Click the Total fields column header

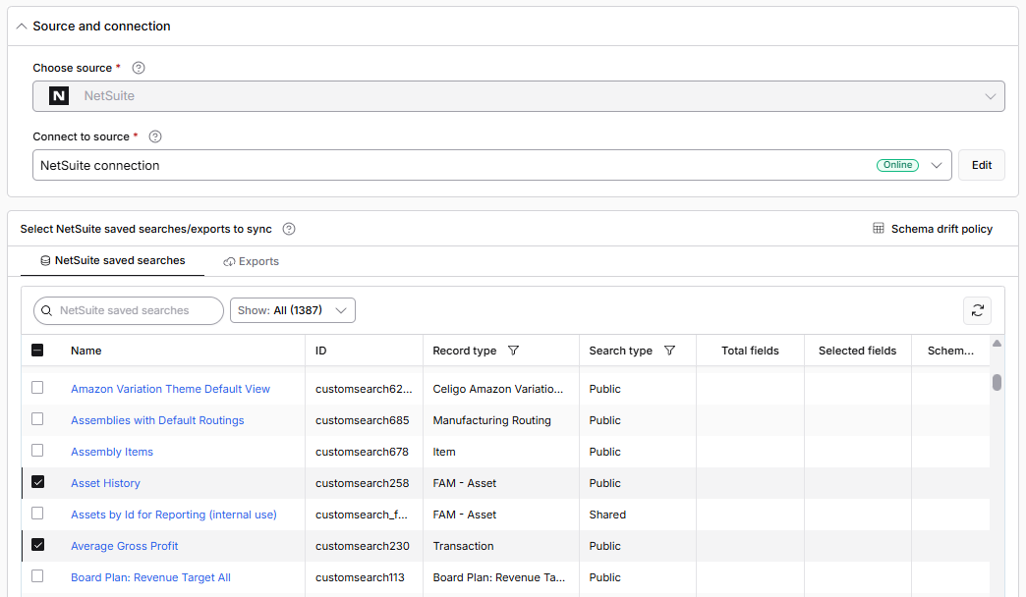750,351
